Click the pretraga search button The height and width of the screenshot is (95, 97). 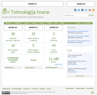click(x=91, y=15)
